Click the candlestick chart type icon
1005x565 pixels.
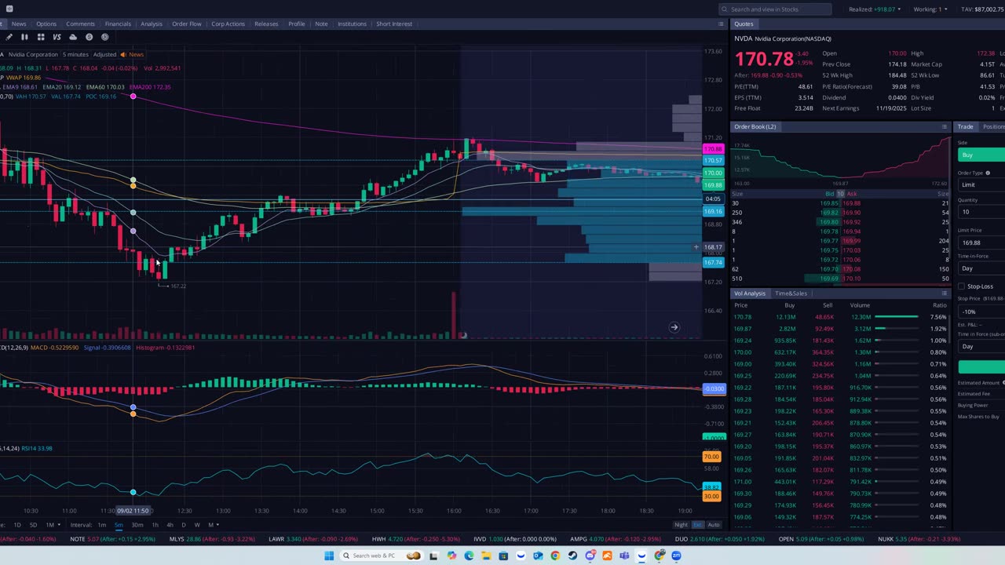point(24,37)
